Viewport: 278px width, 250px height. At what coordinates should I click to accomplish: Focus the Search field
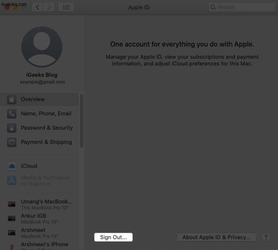[242, 7]
